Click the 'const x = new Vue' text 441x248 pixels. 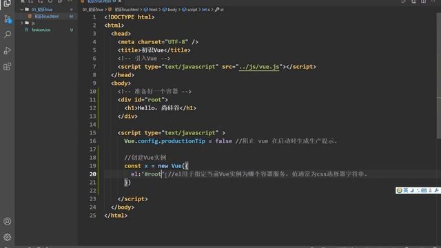pos(153,166)
